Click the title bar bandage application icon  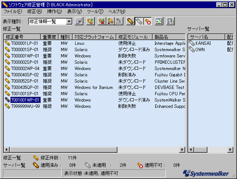(x=5, y=5)
